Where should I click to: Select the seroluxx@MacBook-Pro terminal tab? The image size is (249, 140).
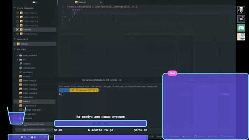tap(102, 80)
